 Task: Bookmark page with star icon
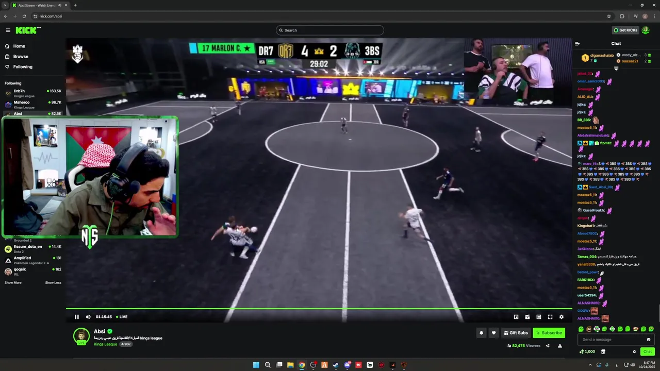[x=609, y=16]
